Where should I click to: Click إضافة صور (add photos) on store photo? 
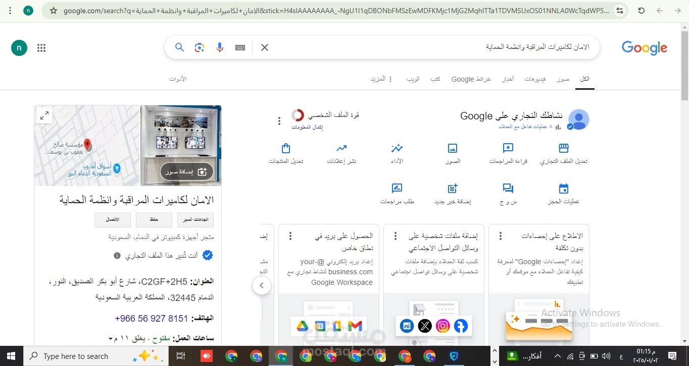tap(187, 172)
